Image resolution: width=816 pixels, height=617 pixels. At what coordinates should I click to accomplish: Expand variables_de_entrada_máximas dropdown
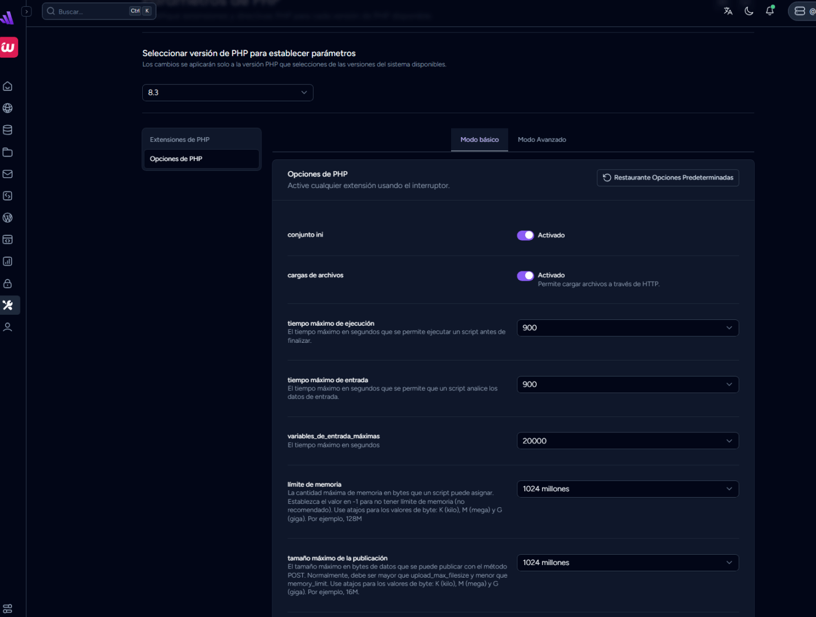(x=627, y=441)
